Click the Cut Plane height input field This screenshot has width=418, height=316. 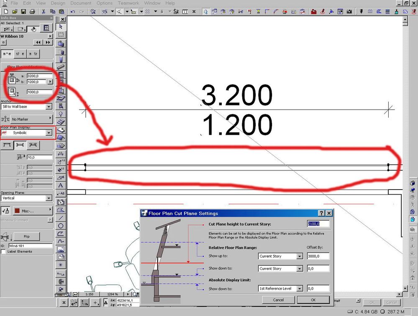click(x=318, y=224)
